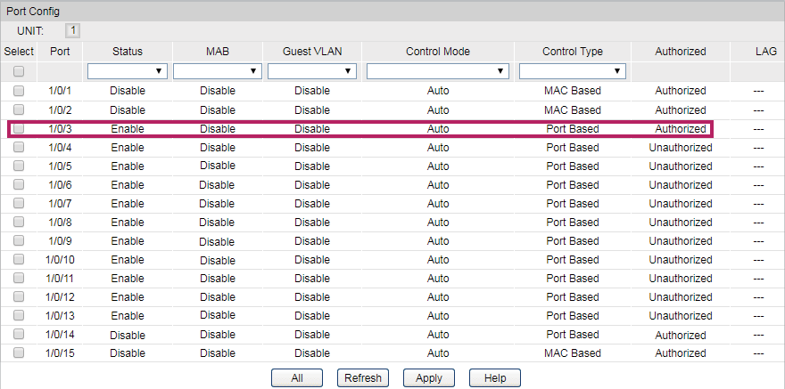Viewport: 785px width, 389px height.
Task: Expand the Control Mode dropdown
Action: click(437, 71)
